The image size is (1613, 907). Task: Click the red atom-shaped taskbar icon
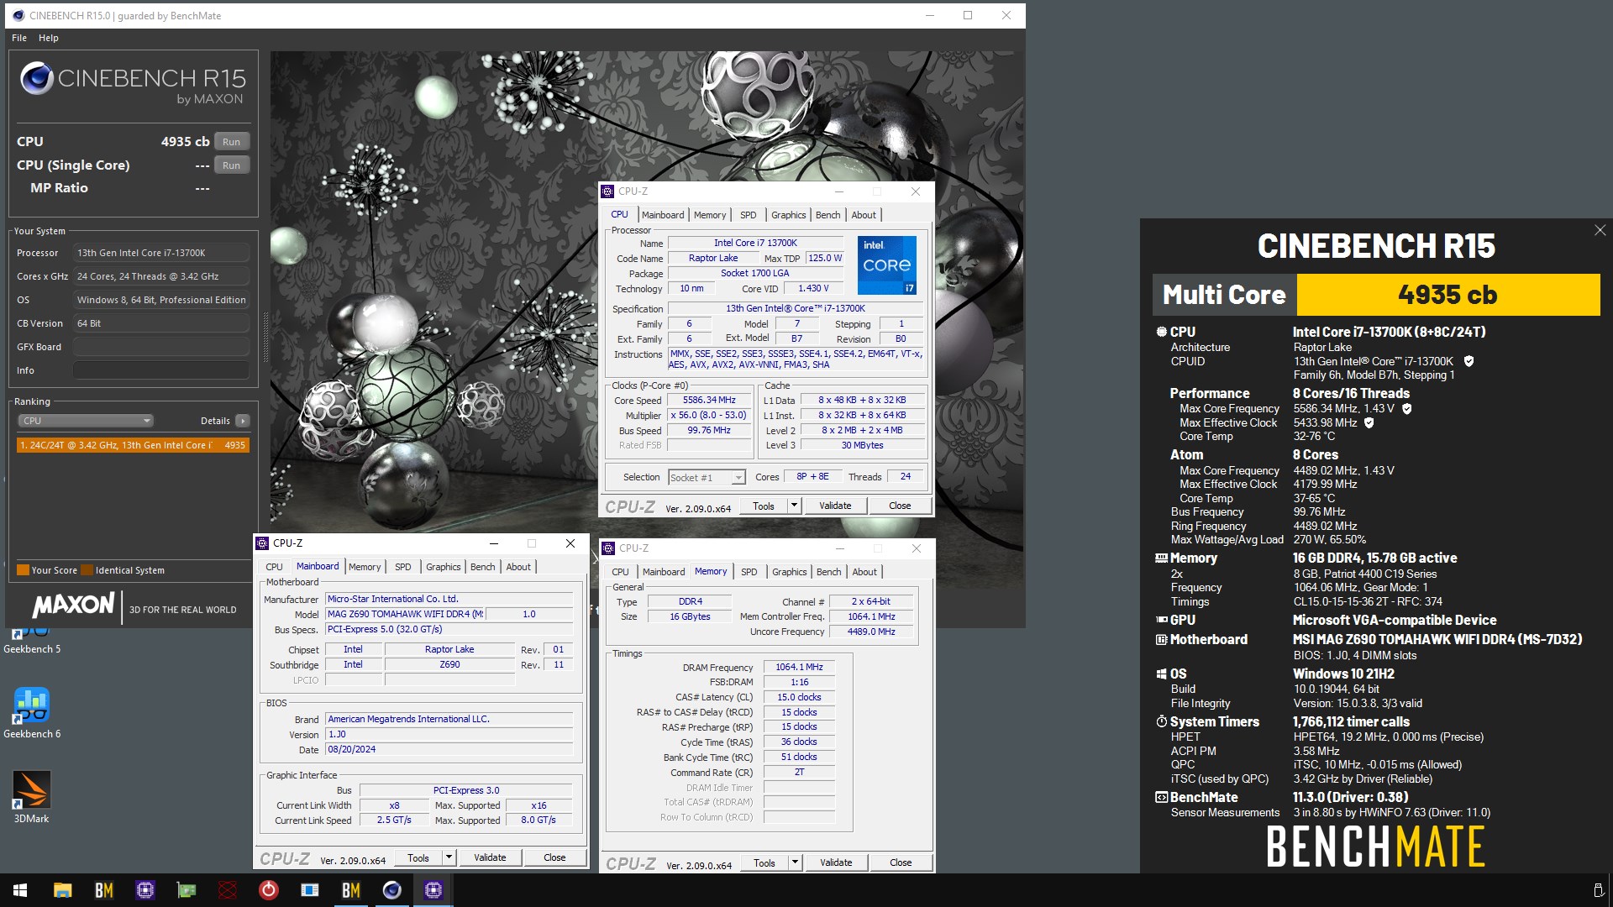pos(227,890)
